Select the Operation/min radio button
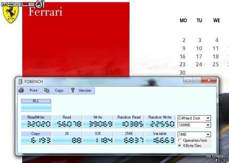The height and width of the screenshot is (163, 229). pos(180,140)
